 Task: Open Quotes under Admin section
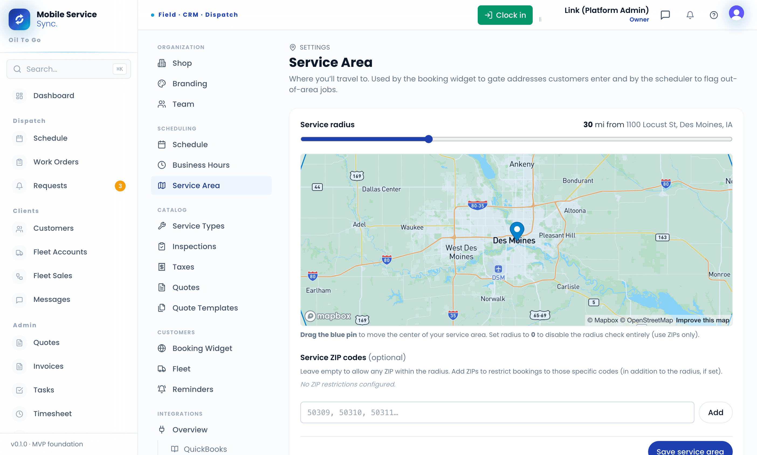click(69, 343)
